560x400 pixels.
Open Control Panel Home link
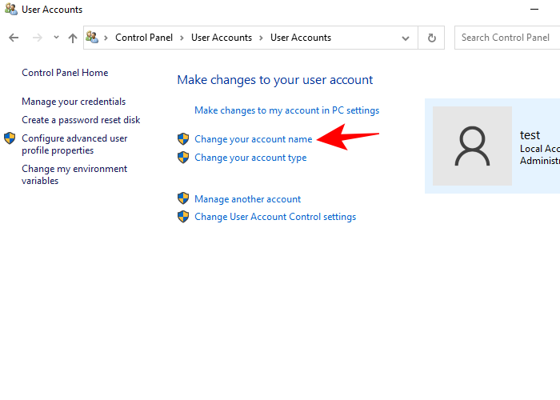(x=65, y=73)
